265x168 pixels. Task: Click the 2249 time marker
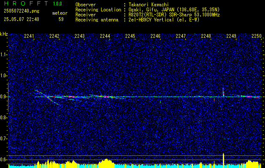[x=231, y=36]
